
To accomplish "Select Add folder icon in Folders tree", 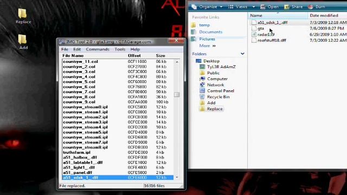I will pyautogui.click(x=202, y=102).
